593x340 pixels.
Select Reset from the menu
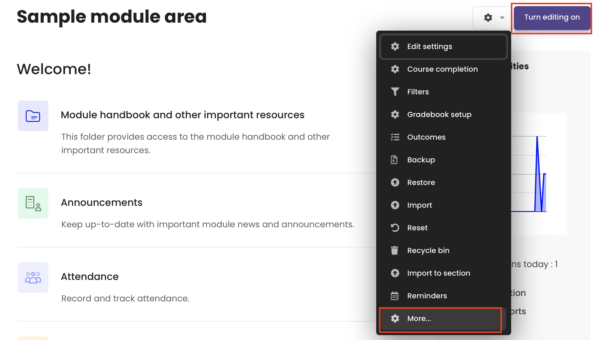(x=443, y=228)
